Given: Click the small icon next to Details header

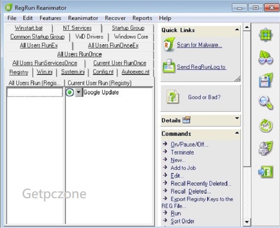Looking at the screenshot, I should pyautogui.click(x=186, y=120).
